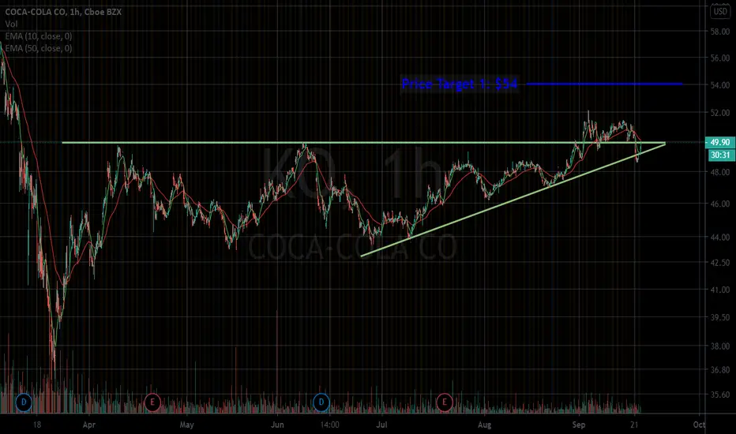Click the Vol indicator legend
736x434 pixels.
(11, 24)
